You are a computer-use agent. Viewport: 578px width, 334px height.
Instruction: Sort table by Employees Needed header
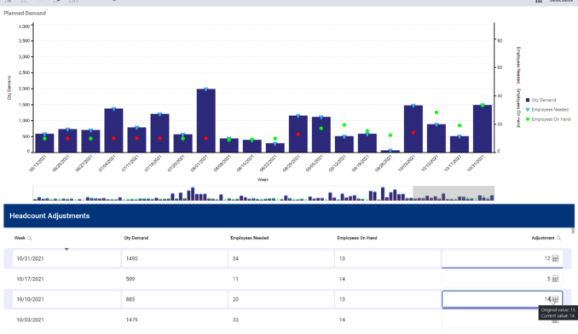click(x=250, y=238)
